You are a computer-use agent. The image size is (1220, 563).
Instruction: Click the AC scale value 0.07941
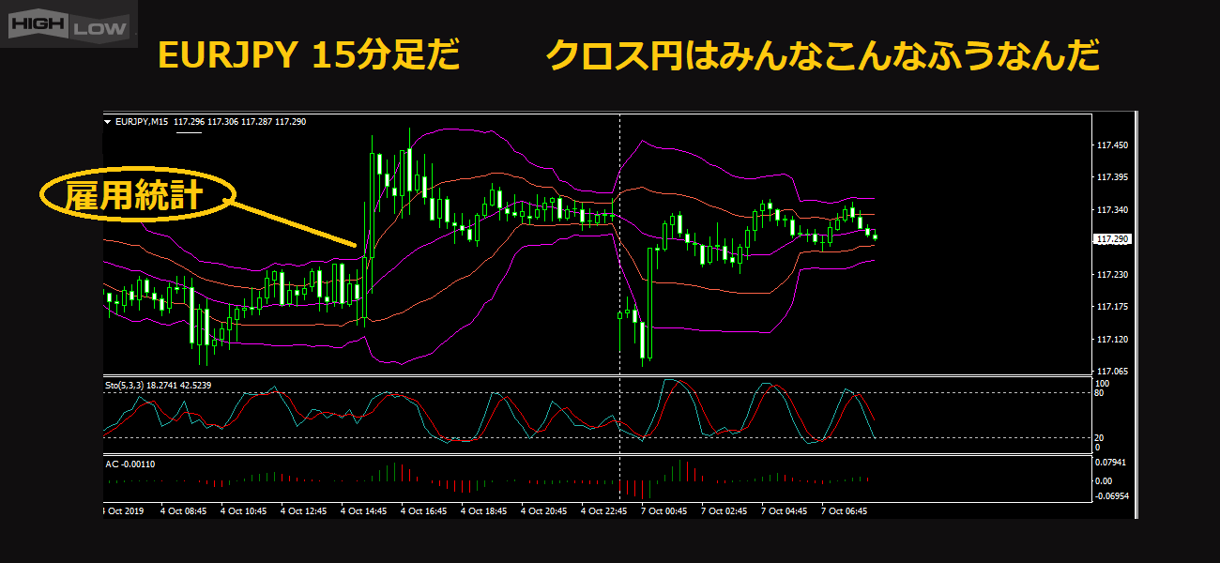[x=1112, y=463]
